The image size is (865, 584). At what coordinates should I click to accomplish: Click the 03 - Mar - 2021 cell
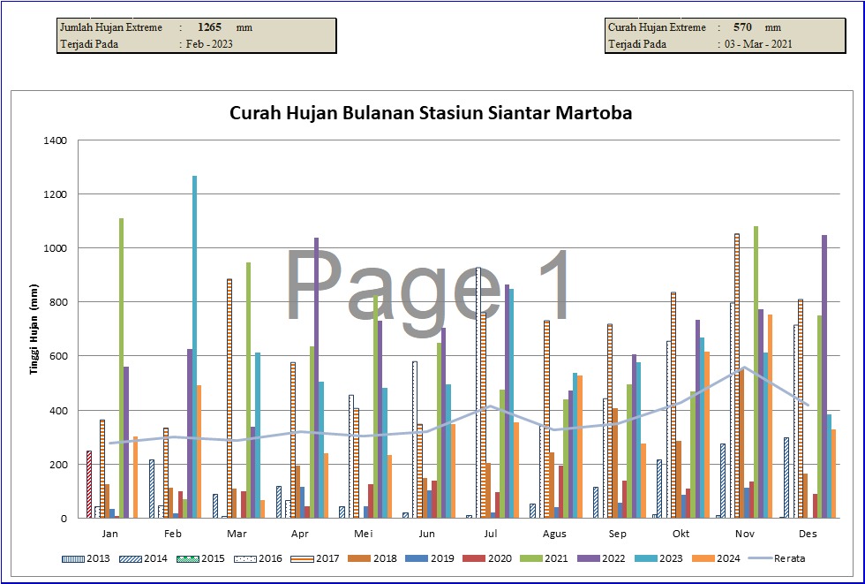pyautogui.click(x=757, y=44)
